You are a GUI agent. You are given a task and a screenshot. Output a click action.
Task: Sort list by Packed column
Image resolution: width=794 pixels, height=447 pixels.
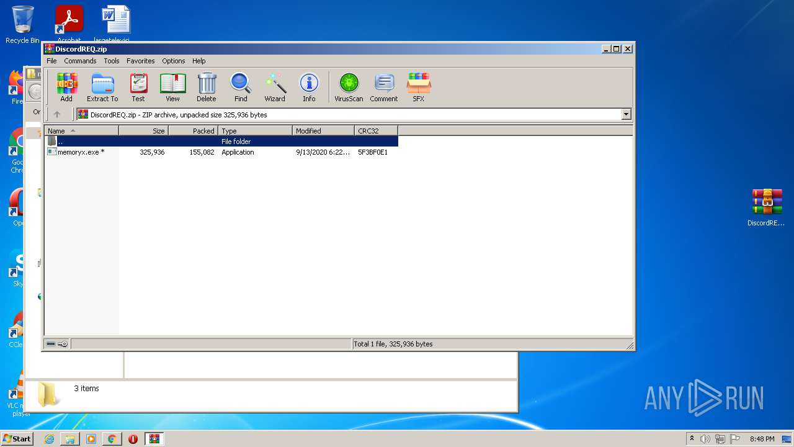(x=193, y=130)
